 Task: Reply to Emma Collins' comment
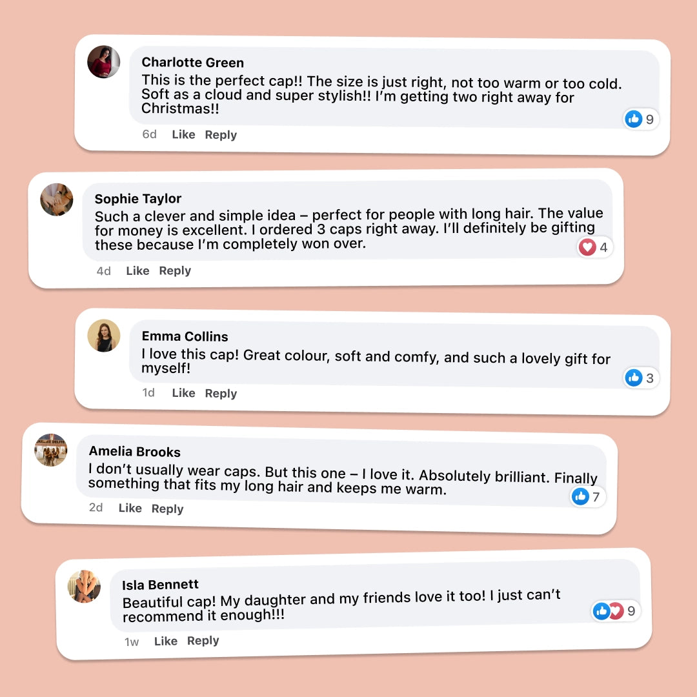pos(221,393)
